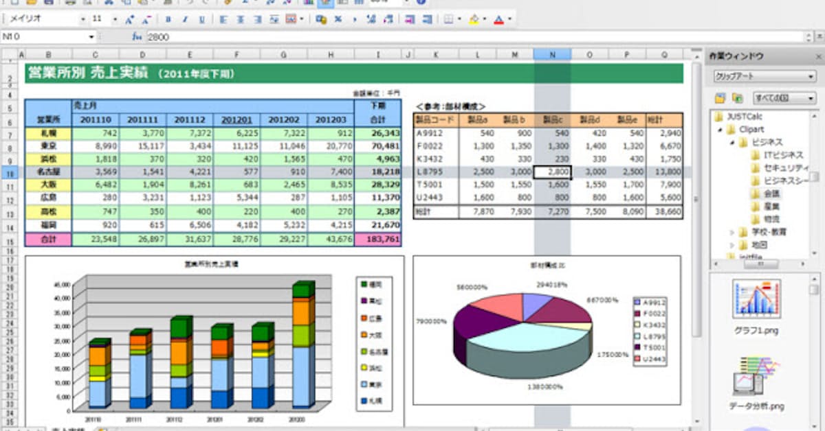825x431 pixels.
Task: Open the font size 11 dropdown
Action: point(114,19)
